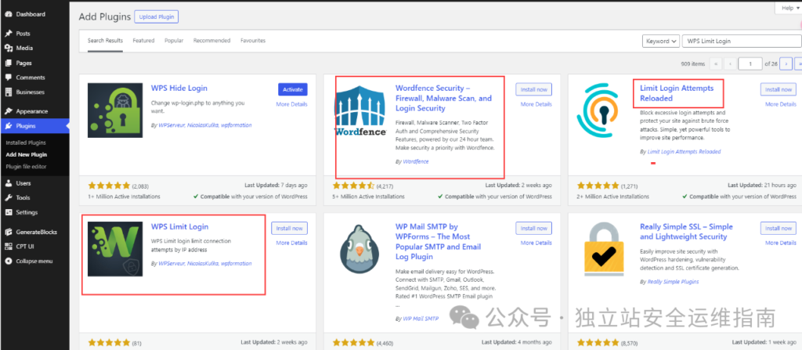Click the Businesses icon in sidebar
Screen dimensions: 802x350
[8, 92]
